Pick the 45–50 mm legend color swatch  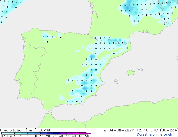coord(83,133)
